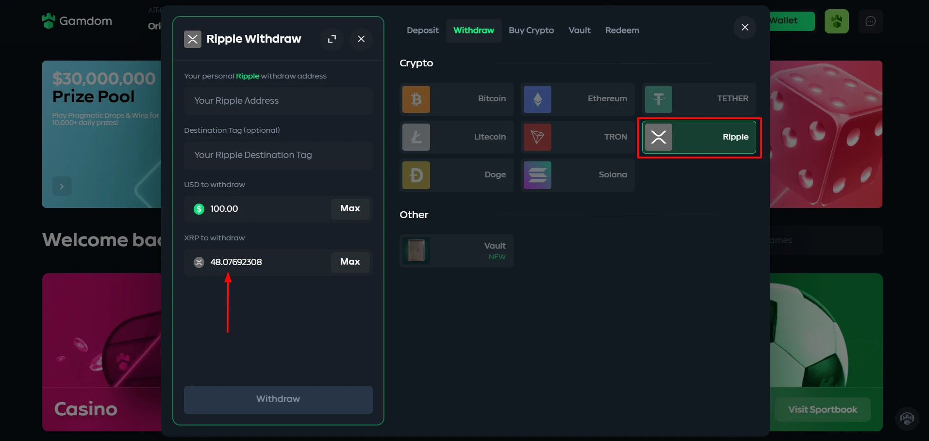Open the Buy Crypto tab

(x=531, y=31)
